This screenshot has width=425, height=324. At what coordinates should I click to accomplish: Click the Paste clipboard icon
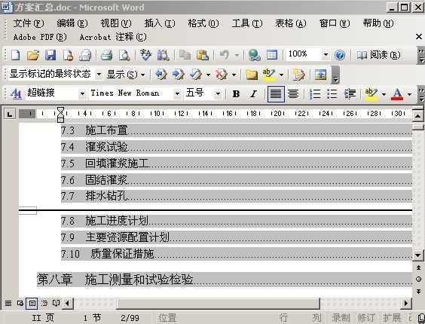pyautogui.click(x=203, y=55)
